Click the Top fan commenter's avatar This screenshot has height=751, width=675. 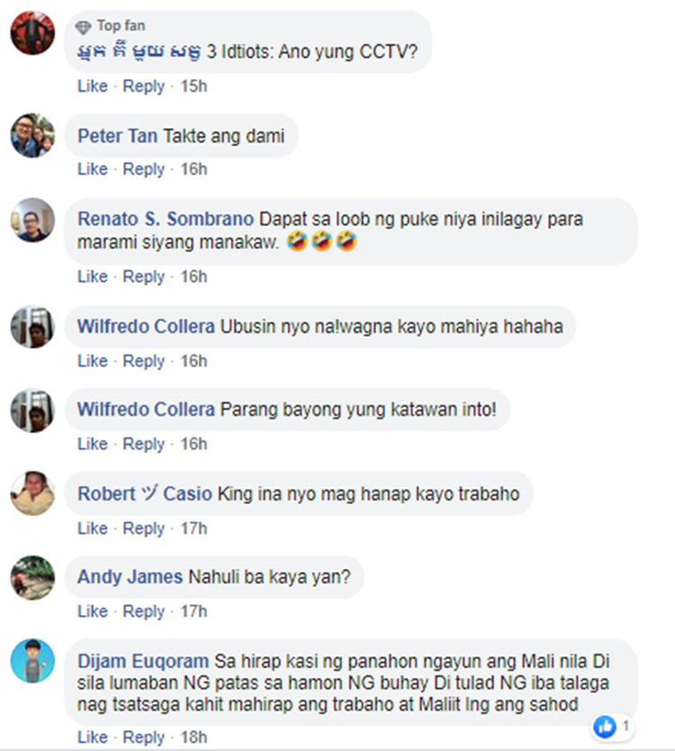pos(32,33)
